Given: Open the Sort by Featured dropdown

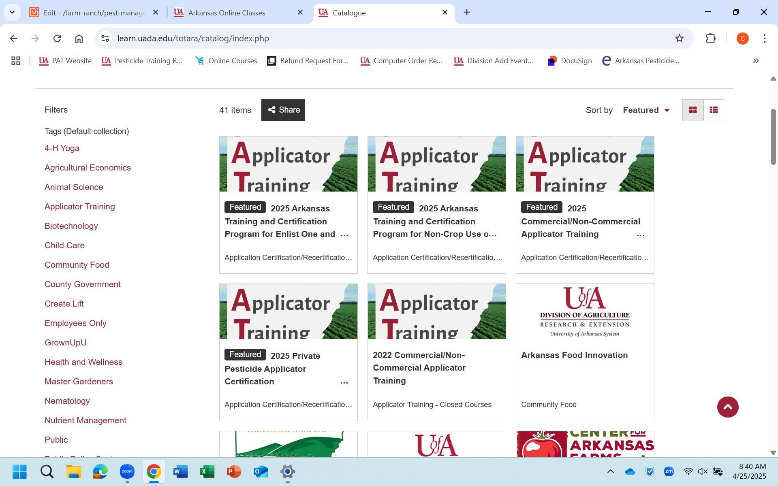Looking at the screenshot, I should [x=646, y=110].
